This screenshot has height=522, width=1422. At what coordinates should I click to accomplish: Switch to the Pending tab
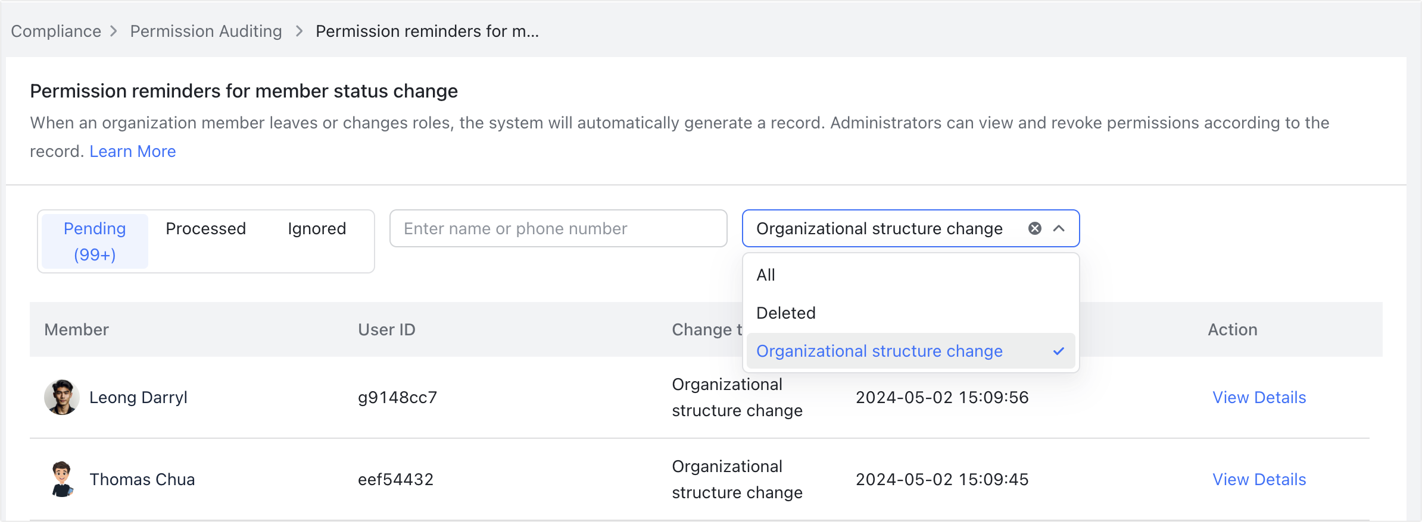click(95, 241)
